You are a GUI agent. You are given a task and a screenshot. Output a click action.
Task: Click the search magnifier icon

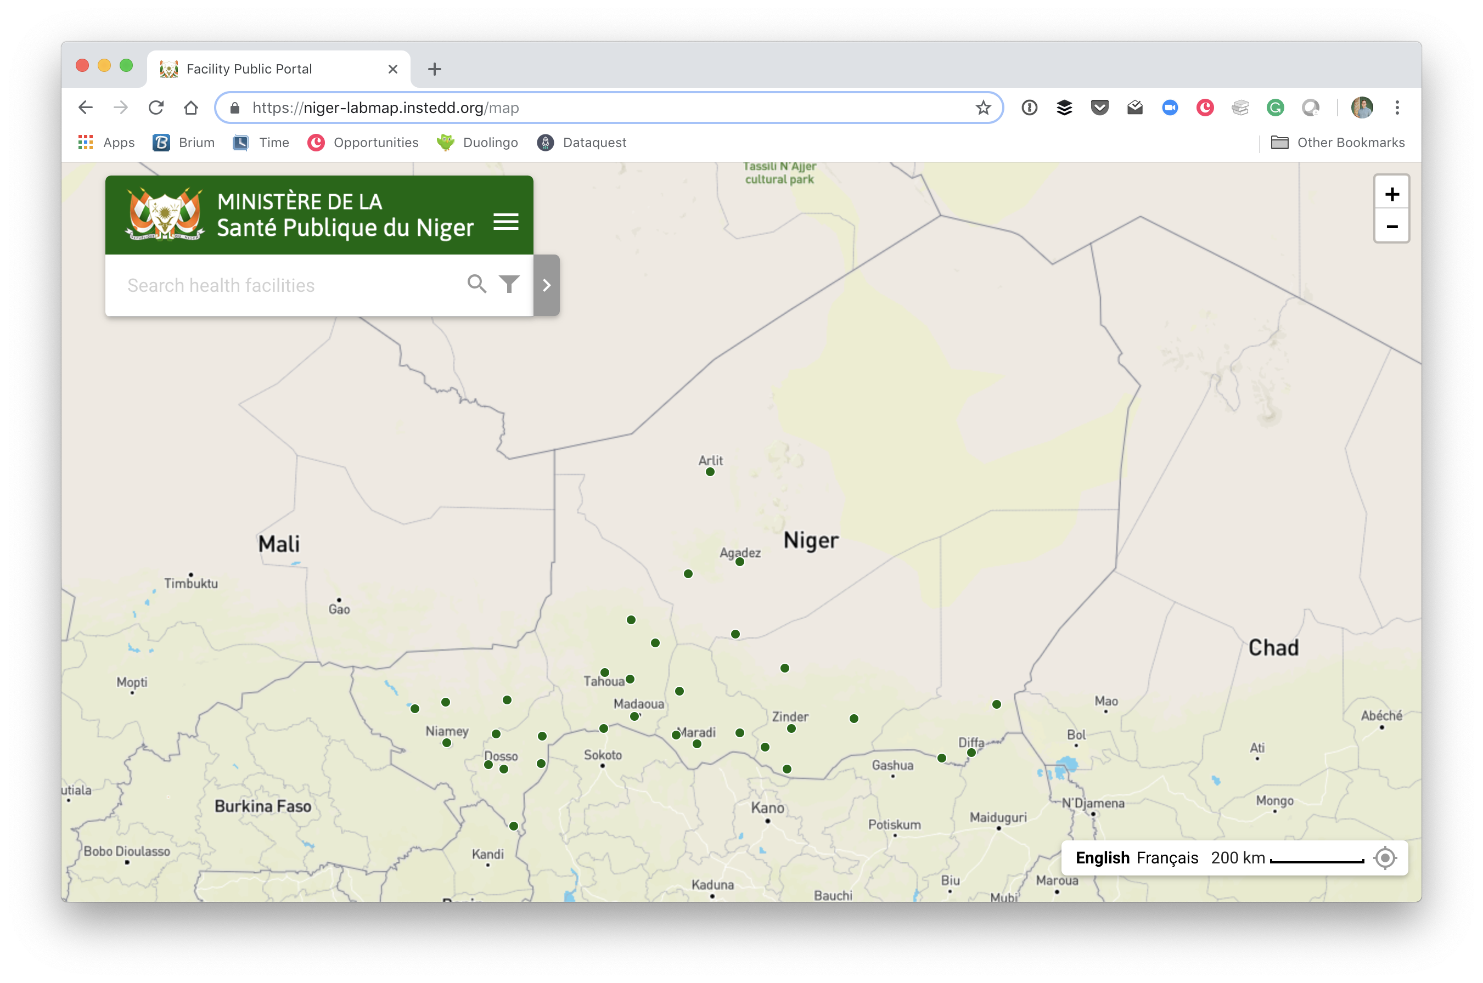[476, 284]
